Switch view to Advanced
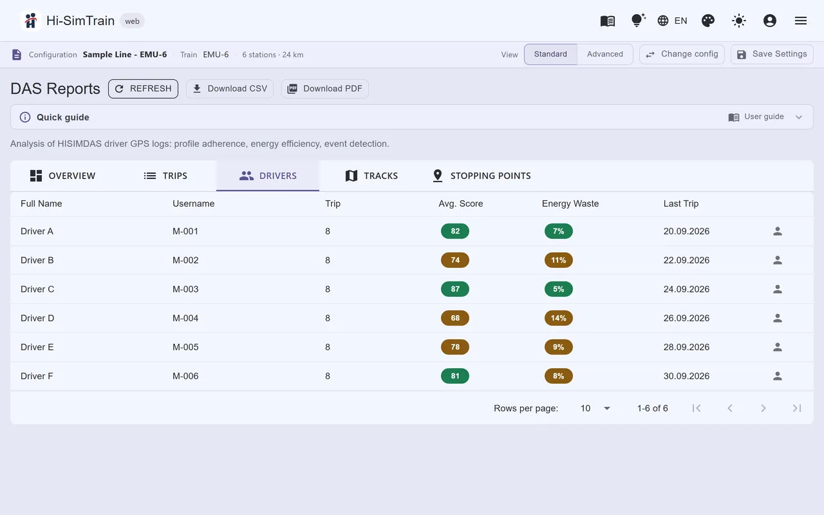Screen dimensions: 824x515 (x=605, y=54)
